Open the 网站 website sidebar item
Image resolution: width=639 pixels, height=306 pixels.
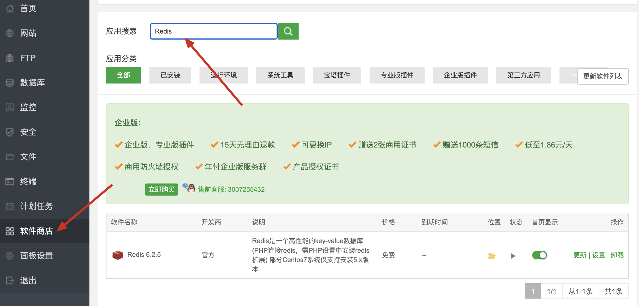28,33
